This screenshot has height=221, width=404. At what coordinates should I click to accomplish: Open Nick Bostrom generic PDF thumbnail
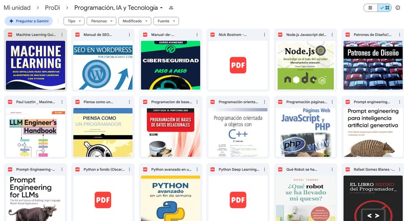click(238, 65)
